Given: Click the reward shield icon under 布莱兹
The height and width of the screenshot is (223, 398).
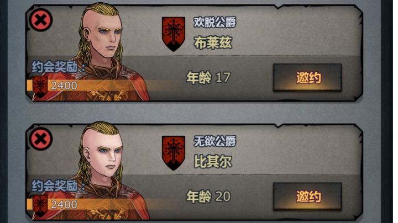Looking at the screenshot, I should 40,87.
